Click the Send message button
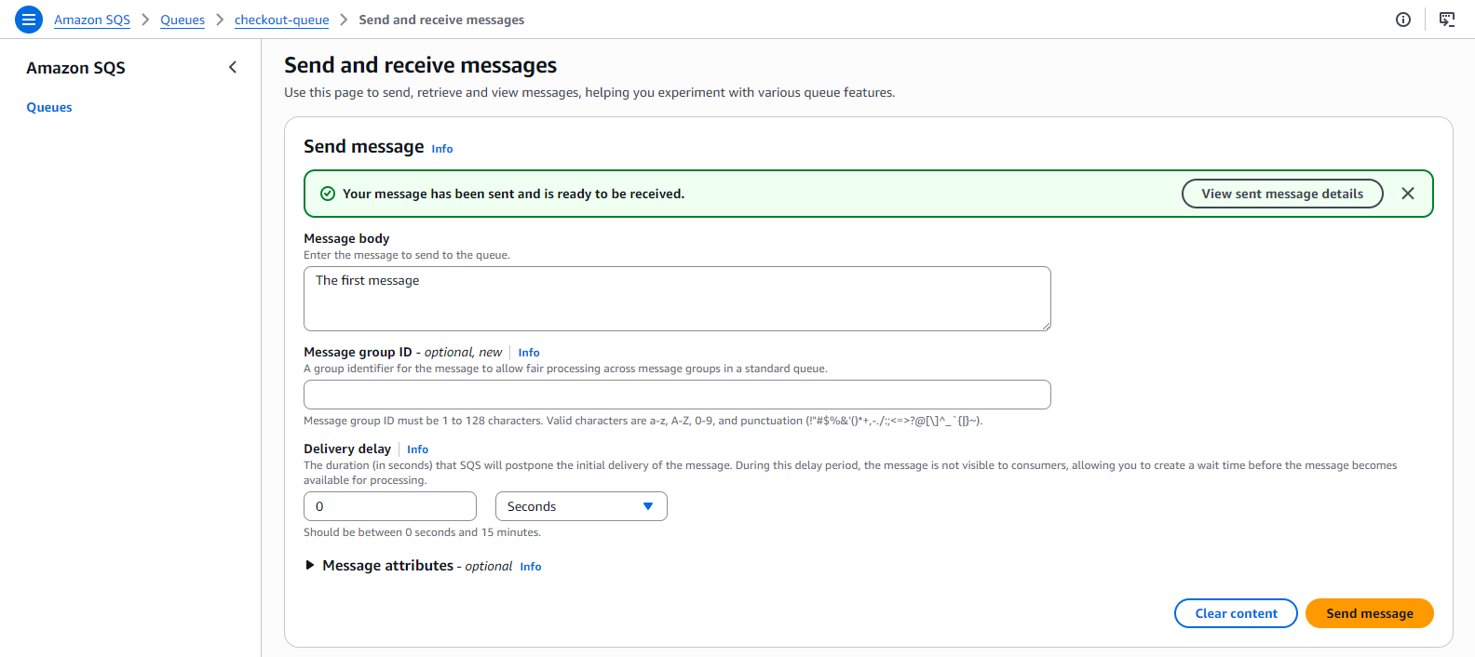 click(1370, 613)
